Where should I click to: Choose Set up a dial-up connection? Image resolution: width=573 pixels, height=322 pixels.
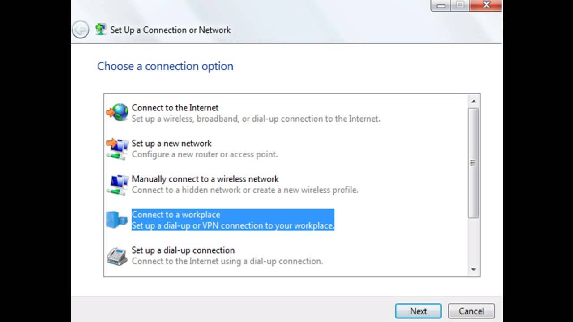[183, 250]
